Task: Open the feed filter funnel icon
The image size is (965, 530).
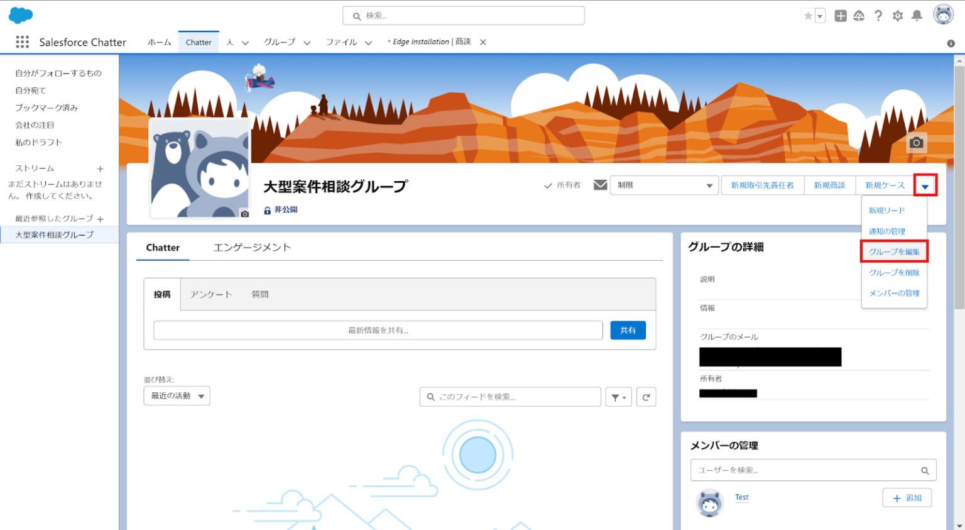Action: 618,396
